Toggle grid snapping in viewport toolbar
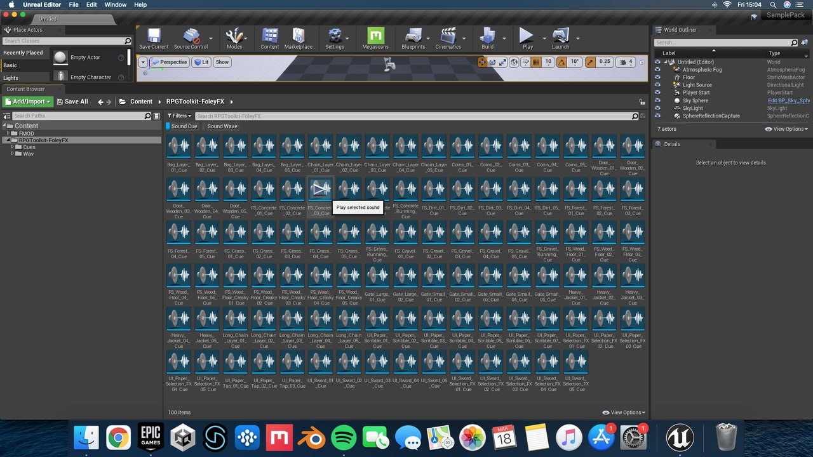Screen dimensions: 813x457 [535, 62]
